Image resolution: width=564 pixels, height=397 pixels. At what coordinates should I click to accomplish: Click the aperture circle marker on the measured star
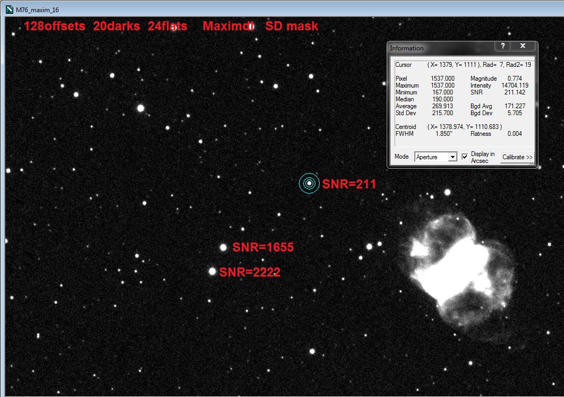click(x=309, y=184)
